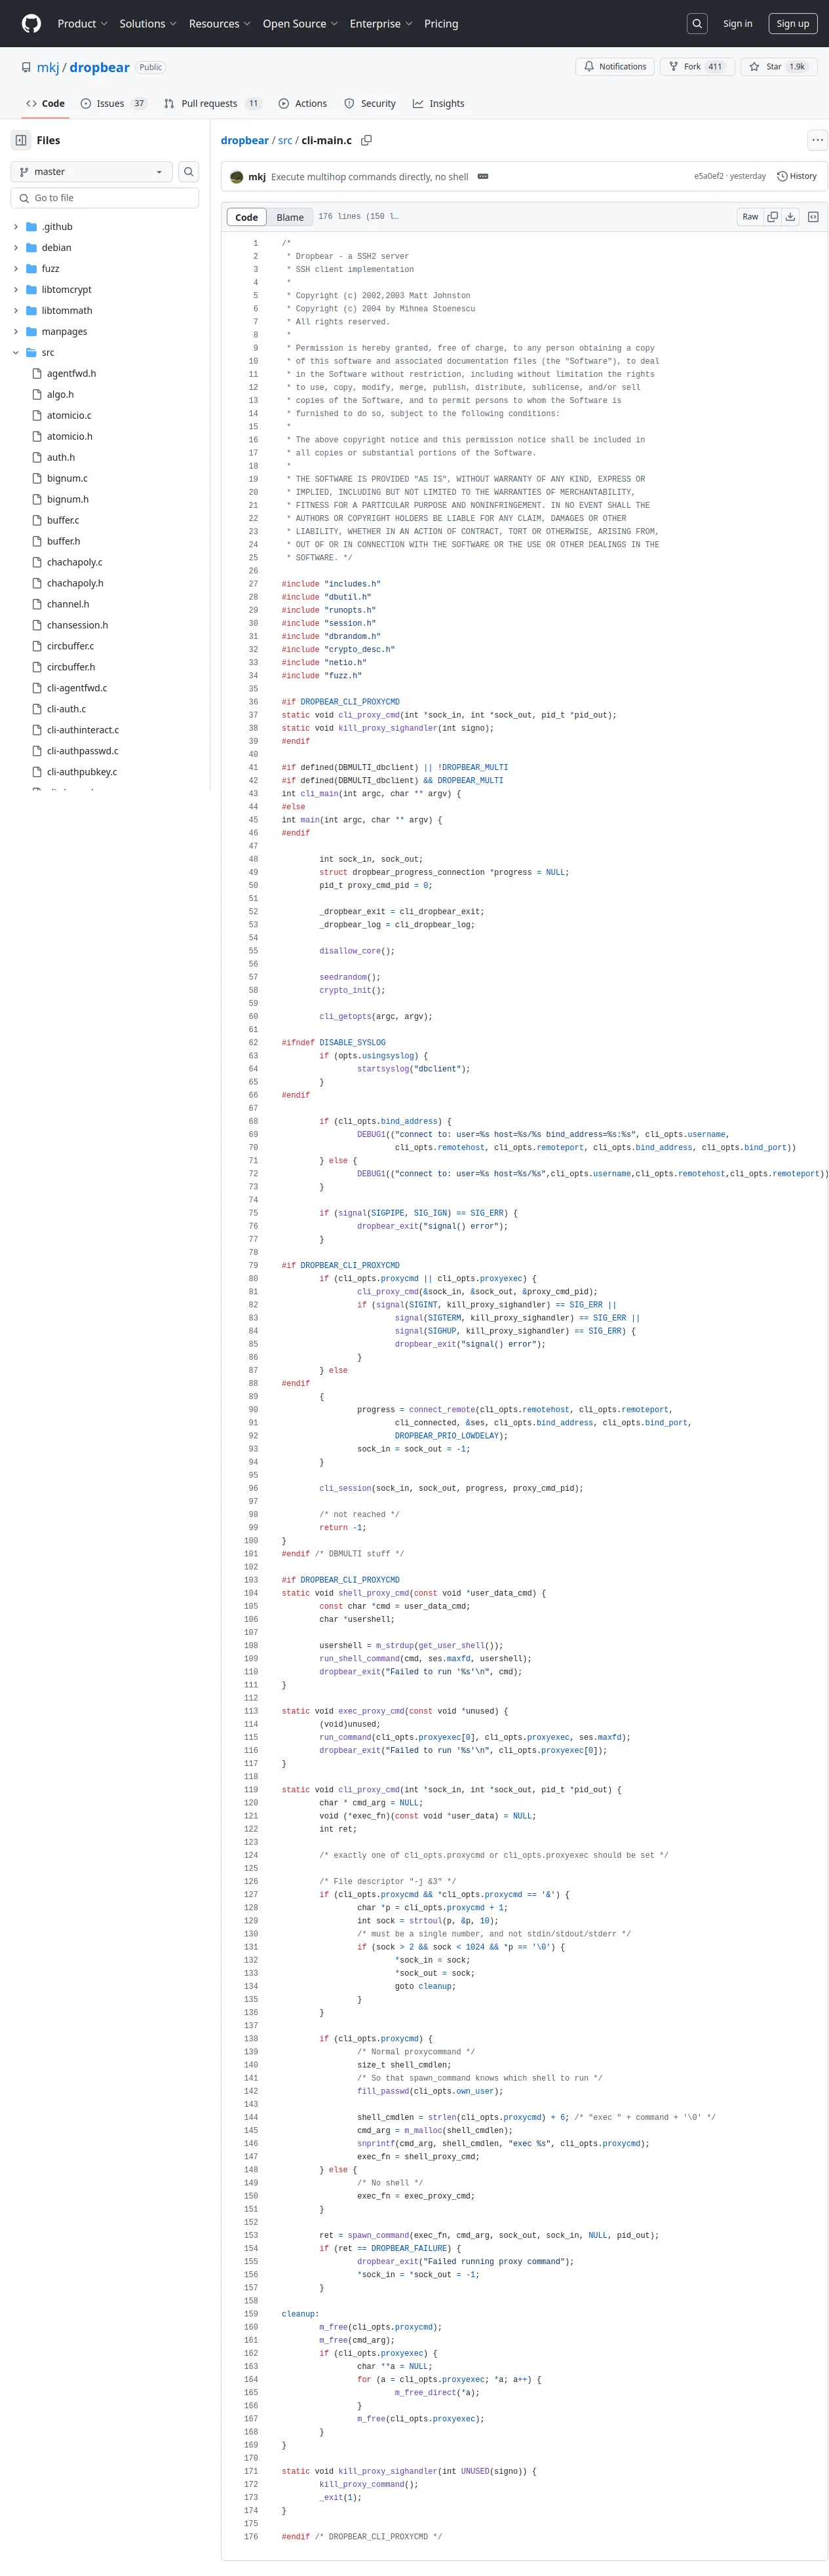Screen dimensions: 829x2576
Task: Open the Insights tab
Action: click(439, 104)
